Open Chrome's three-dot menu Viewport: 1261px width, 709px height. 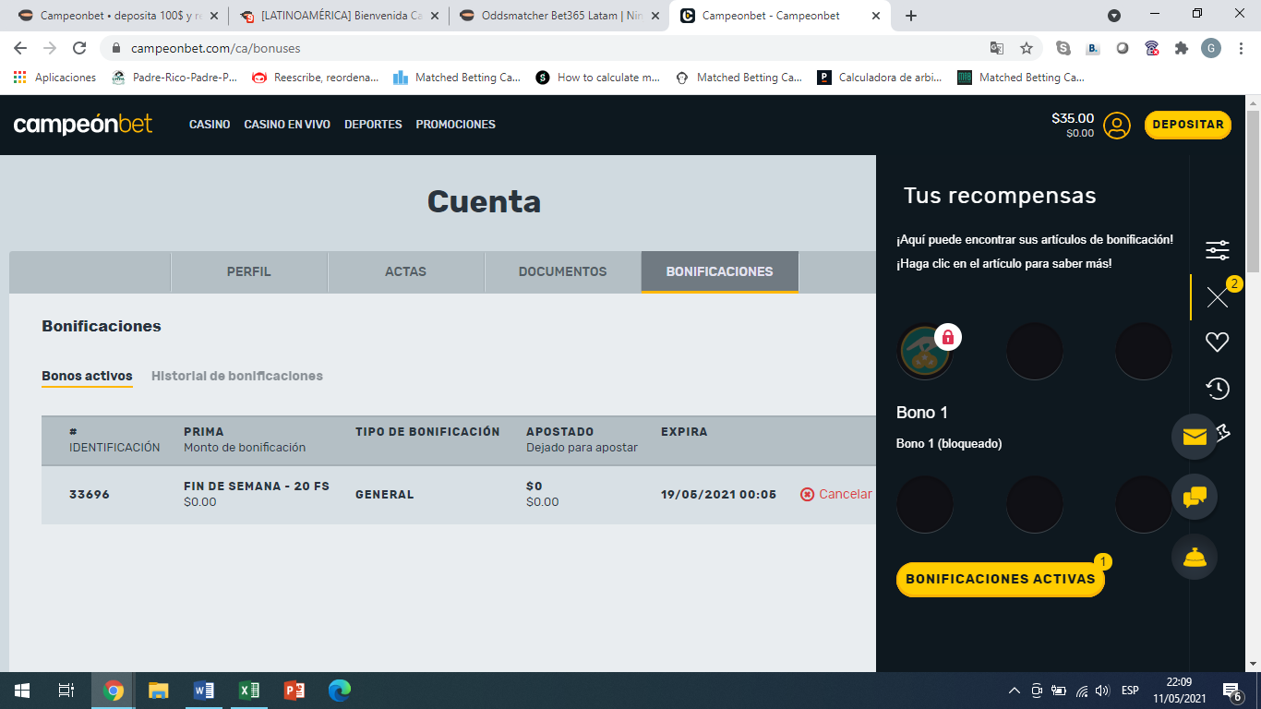[x=1241, y=48]
